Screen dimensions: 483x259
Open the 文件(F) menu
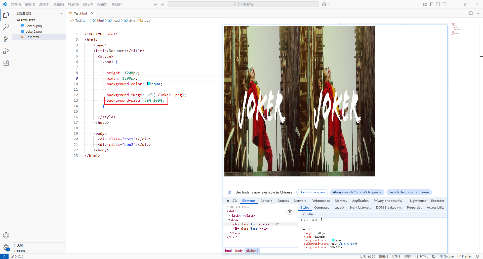click(x=16, y=4)
